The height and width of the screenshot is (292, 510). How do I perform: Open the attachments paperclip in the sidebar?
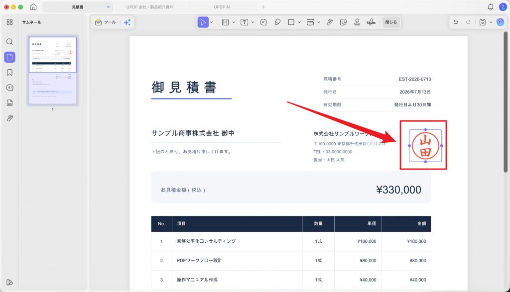pyautogui.click(x=10, y=118)
